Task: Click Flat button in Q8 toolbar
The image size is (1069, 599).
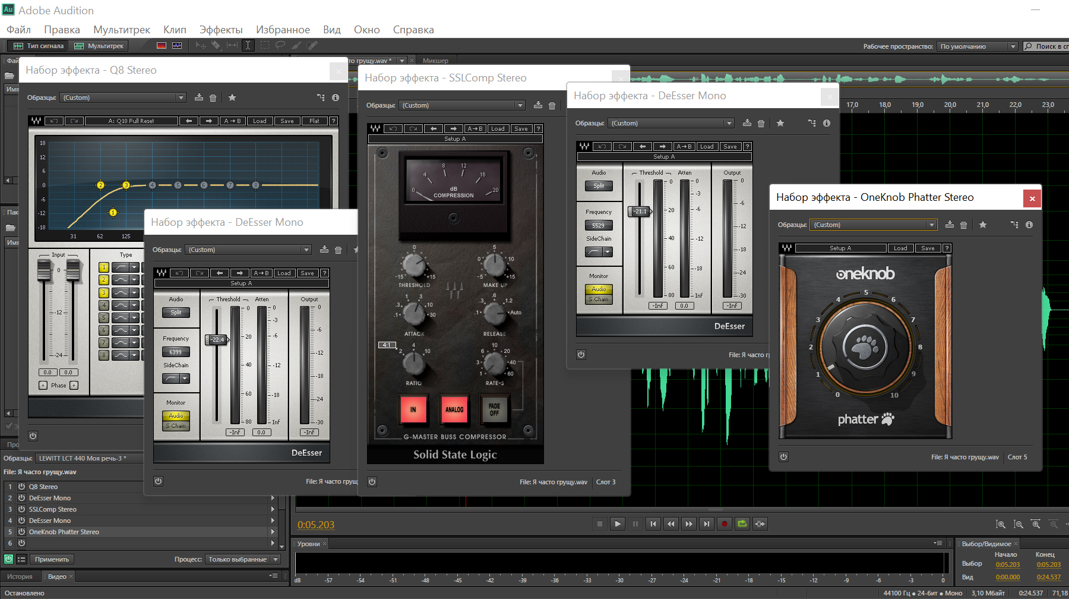Action: click(x=314, y=121)
